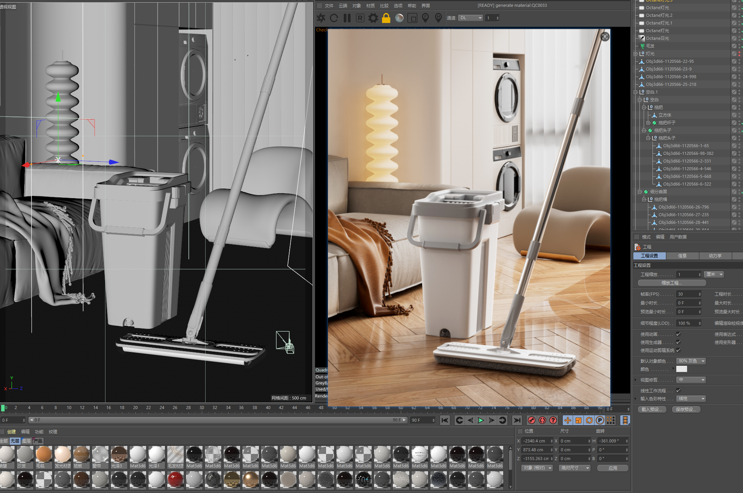This screenshot has width=743, height=493.
Task: Open the 对象 (相对) coordinate dropdown
Action: click(x=537, y=468)
